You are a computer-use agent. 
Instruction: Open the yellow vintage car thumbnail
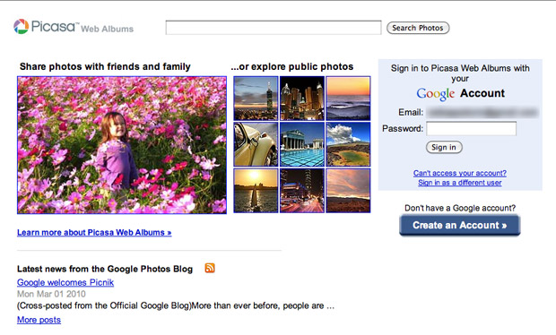click(x=256, y=144)
